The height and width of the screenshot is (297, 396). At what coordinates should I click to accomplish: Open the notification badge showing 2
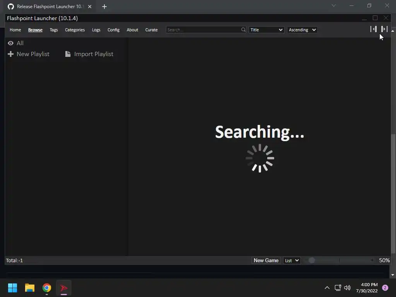(385, 288)
